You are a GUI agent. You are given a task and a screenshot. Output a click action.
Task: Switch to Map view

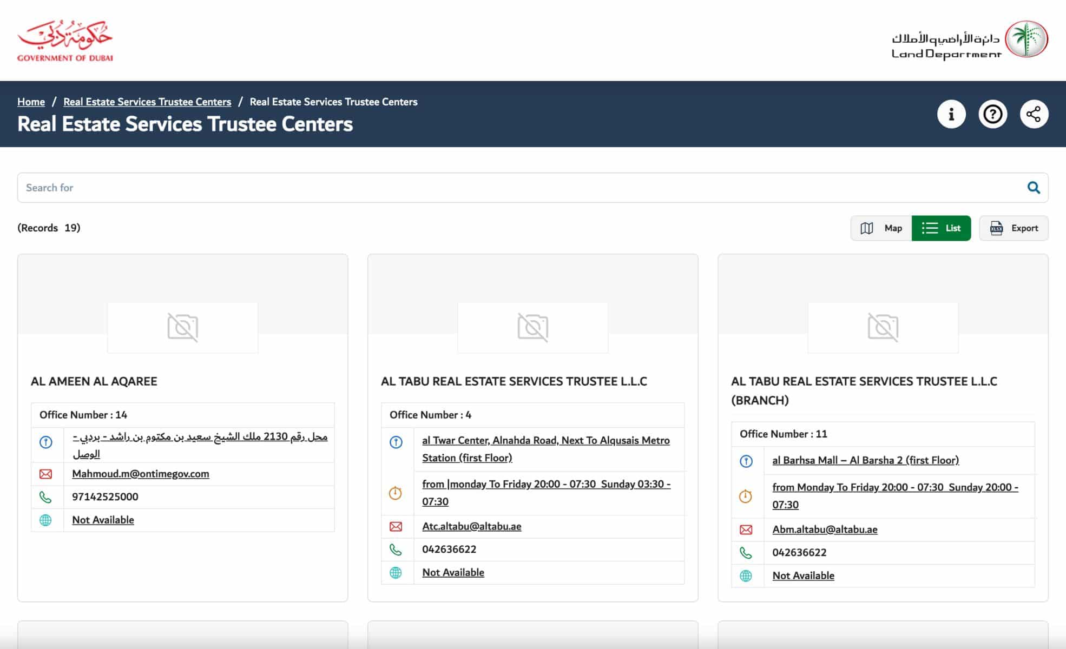881,228
